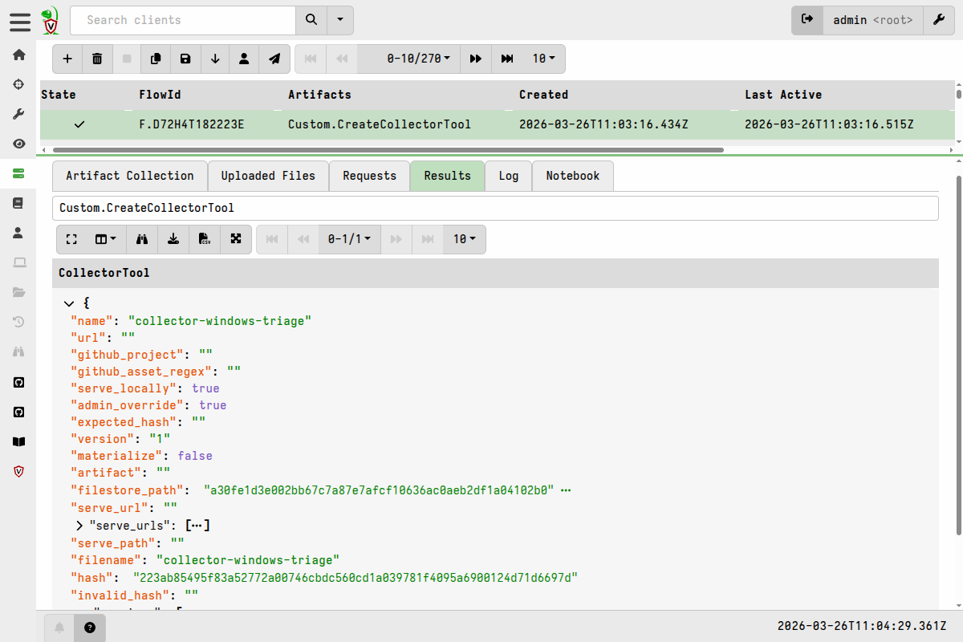Go to next page of collections
The width and height of the screenshot is (963, 642).
pos(476,59)
